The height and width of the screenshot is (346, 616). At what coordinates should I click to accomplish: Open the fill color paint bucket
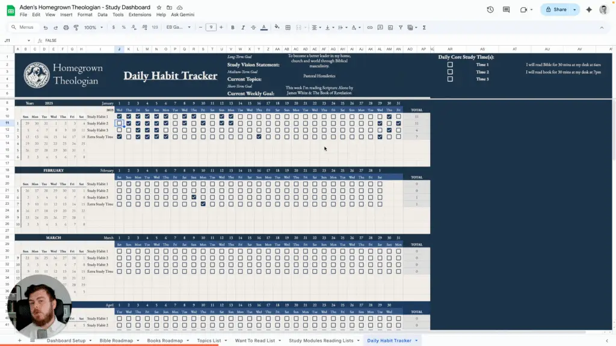tap(277, 28)
